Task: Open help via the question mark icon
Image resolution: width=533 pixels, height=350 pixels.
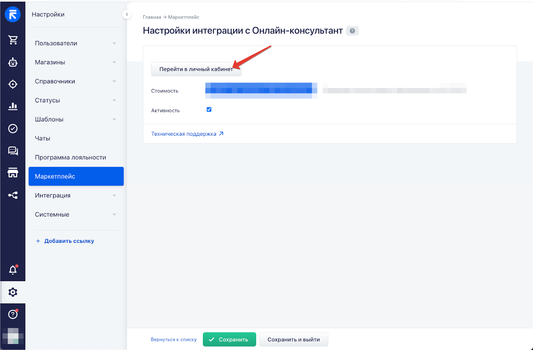Action: pos(13,314)
